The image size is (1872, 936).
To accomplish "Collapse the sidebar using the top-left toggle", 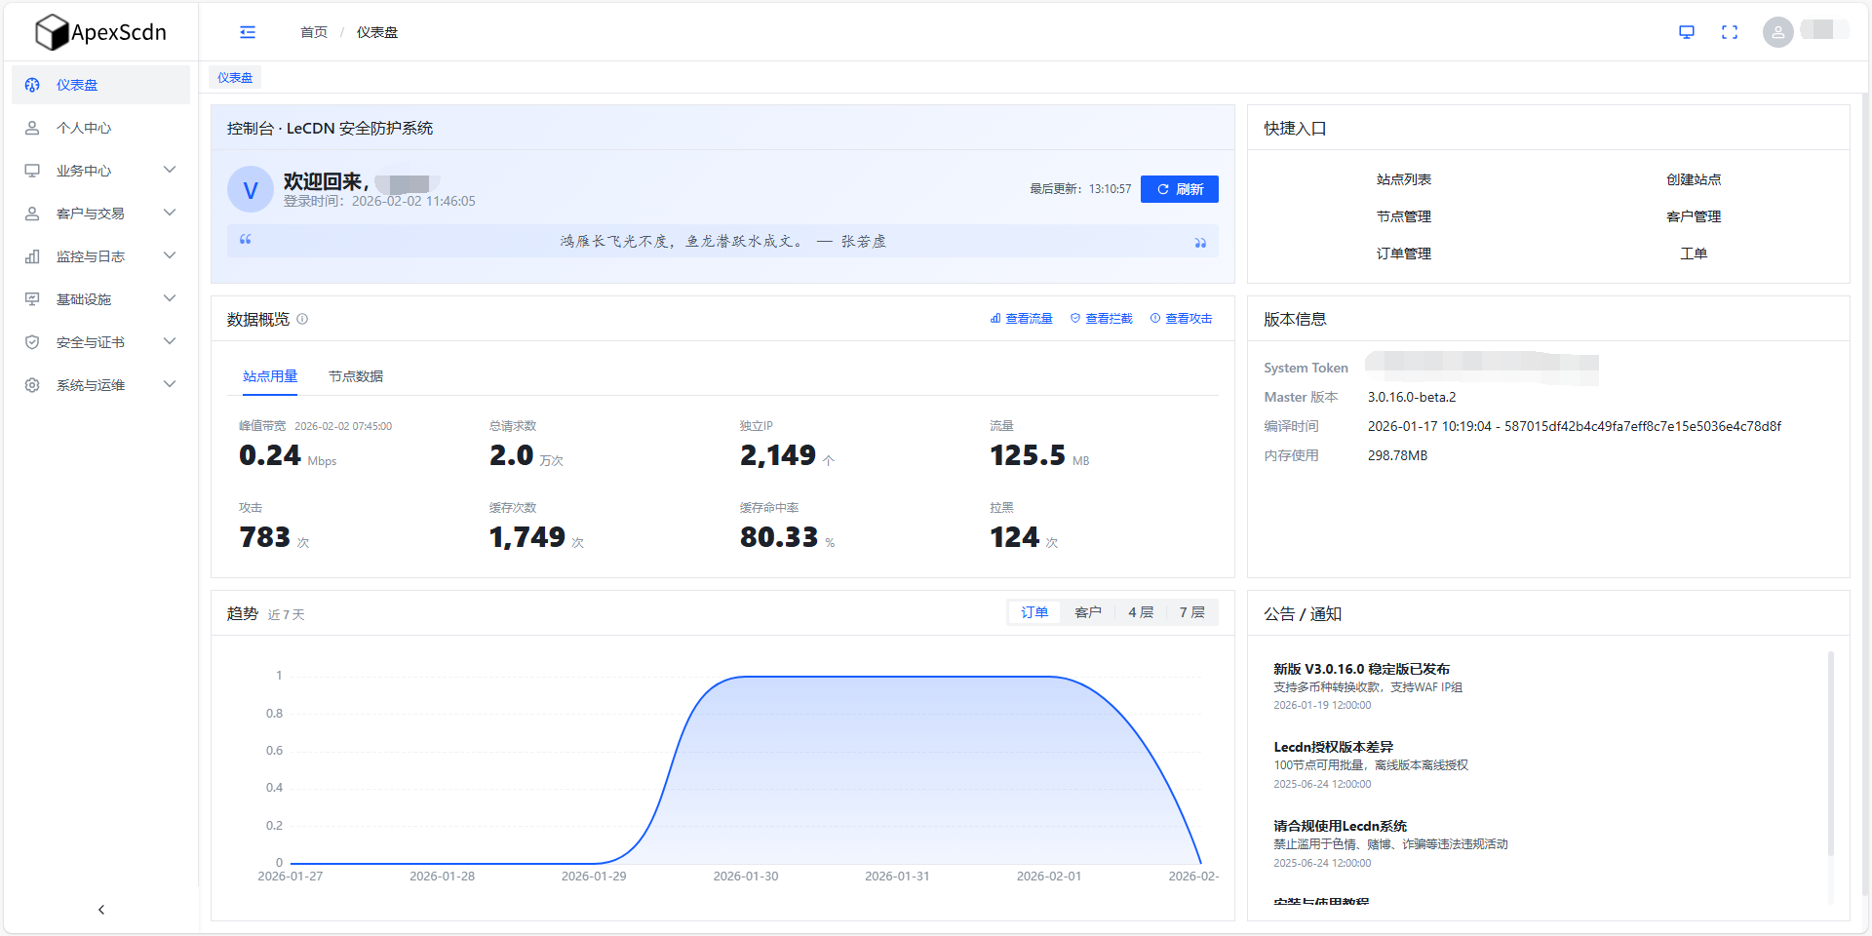I will tap(247, 32).
